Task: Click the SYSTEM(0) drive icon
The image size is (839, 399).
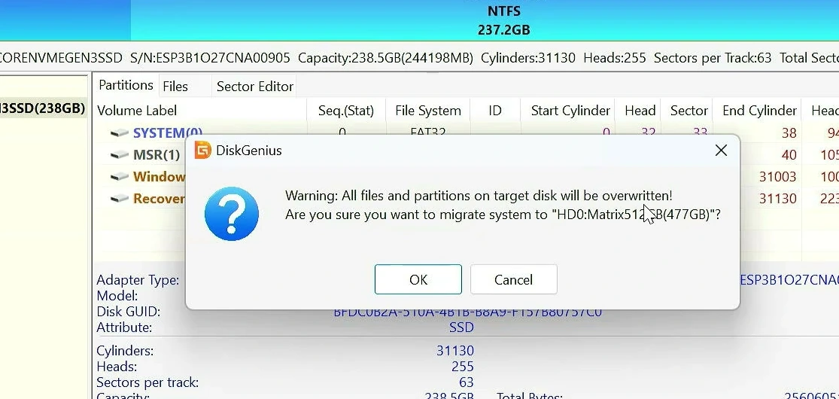Action: (120, 132)
